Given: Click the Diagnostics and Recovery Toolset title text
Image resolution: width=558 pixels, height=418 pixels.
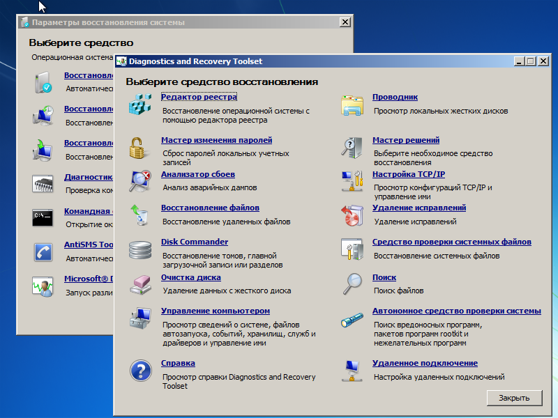Looking at the screenshot, I should pyautogui.click(x=196, y=61).
